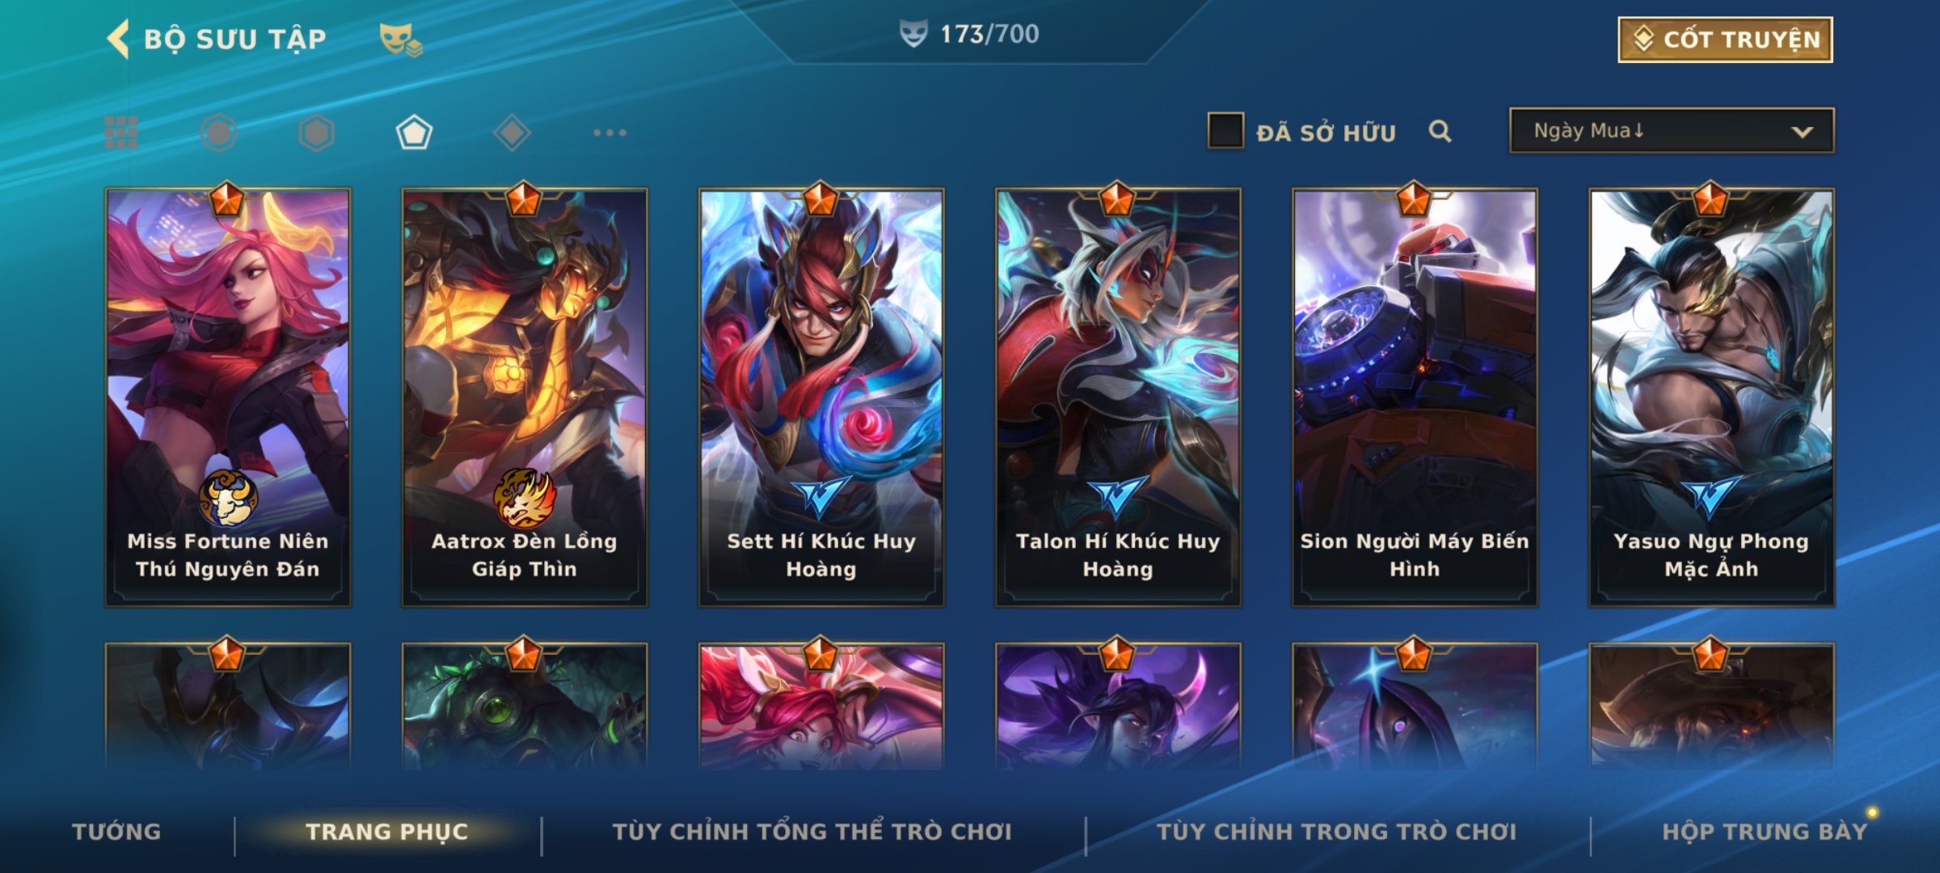Select the all-skins grid filter icon
The image size is (1940, 873).
coord(121,133)
